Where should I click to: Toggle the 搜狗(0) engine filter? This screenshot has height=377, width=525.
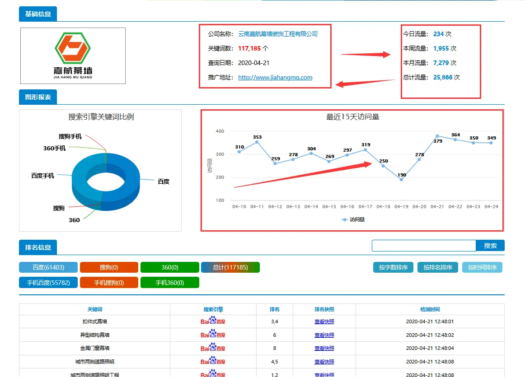coord(109,267)
